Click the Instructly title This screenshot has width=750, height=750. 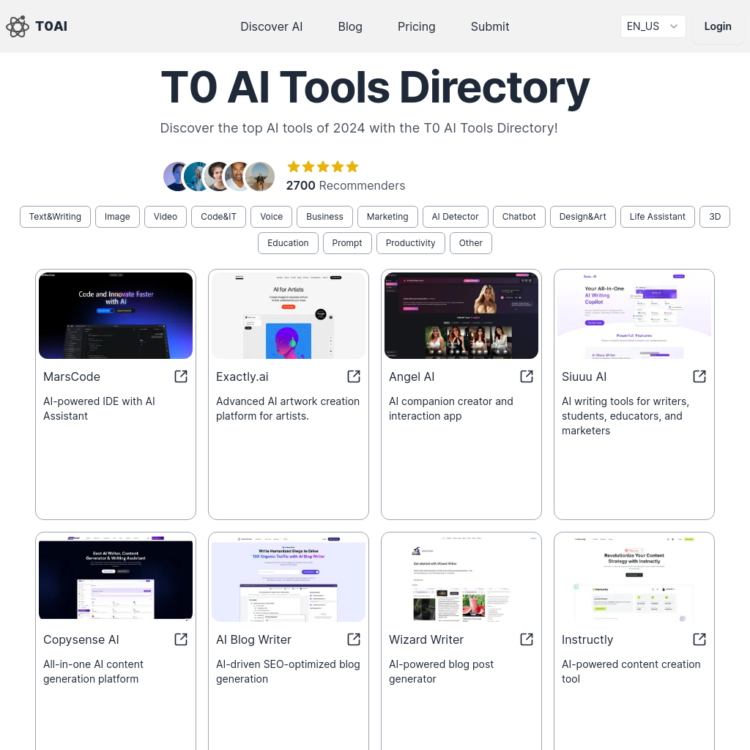(x=587, y=640)
